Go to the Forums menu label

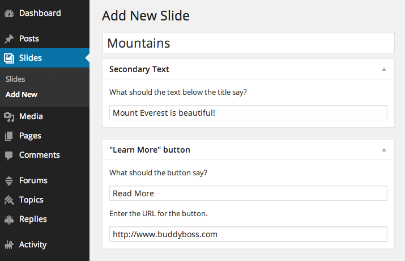[33, 181]
